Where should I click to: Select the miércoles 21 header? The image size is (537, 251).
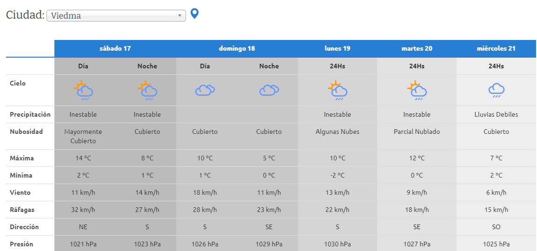pyautogui.click(x=496, y=48)
